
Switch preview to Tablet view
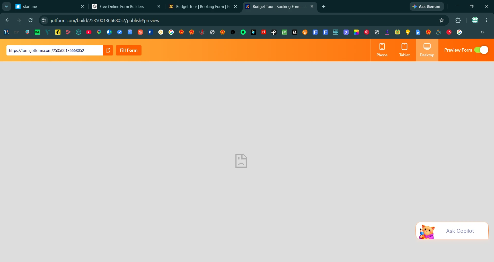404,50
